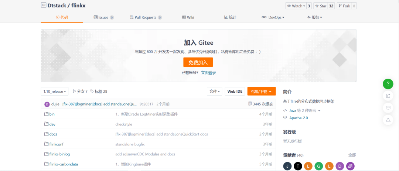Image resolution: width=399 pixels, height=171 pixels.
Task: Click the purple 胡 contributor avatar
Action: [350, 167]
